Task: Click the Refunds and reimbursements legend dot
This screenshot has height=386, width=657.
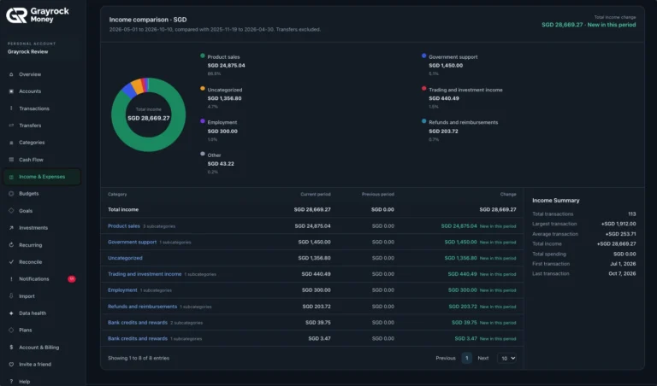Action: pyautogui.click(x=424, y=121)
